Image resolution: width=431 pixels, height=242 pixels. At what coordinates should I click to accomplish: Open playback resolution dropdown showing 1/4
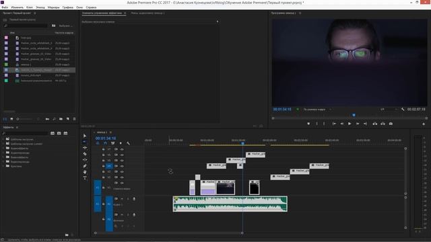pos(389,110)
